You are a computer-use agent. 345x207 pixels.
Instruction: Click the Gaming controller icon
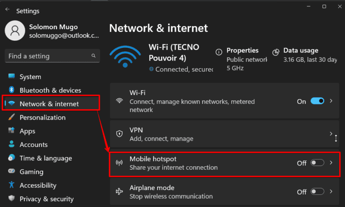tap(12, 172)
